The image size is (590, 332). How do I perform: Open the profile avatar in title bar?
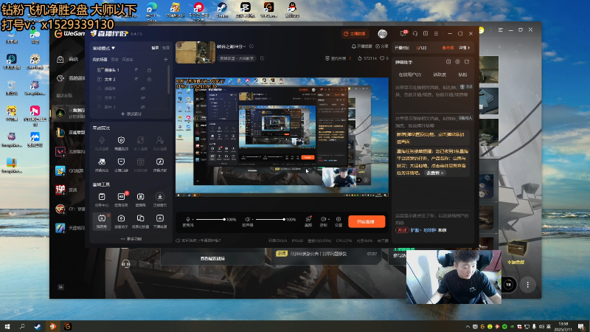tap(382, 33)
